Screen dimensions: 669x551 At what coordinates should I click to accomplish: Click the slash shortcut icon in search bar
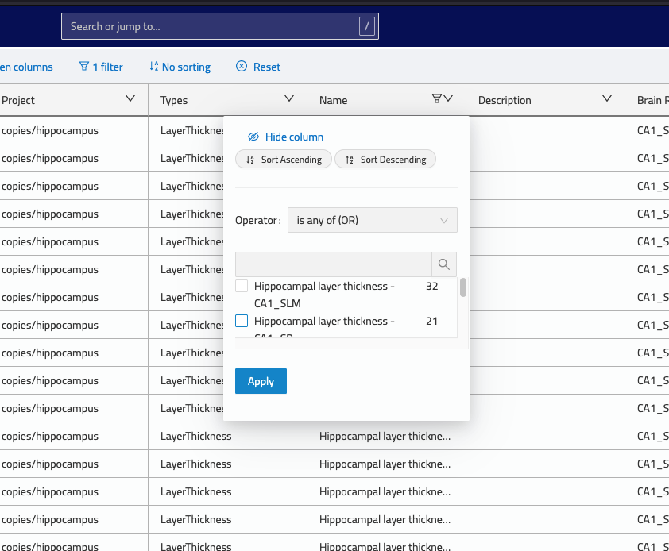366,26
